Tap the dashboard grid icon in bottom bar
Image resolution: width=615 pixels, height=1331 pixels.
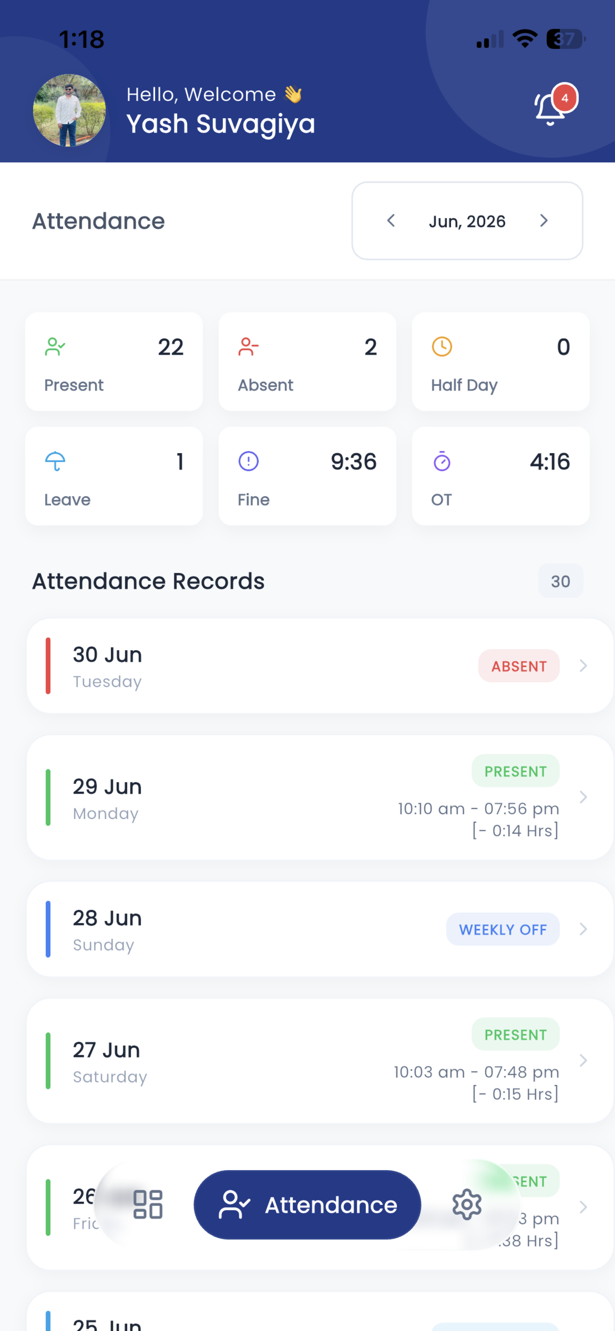148,1204
